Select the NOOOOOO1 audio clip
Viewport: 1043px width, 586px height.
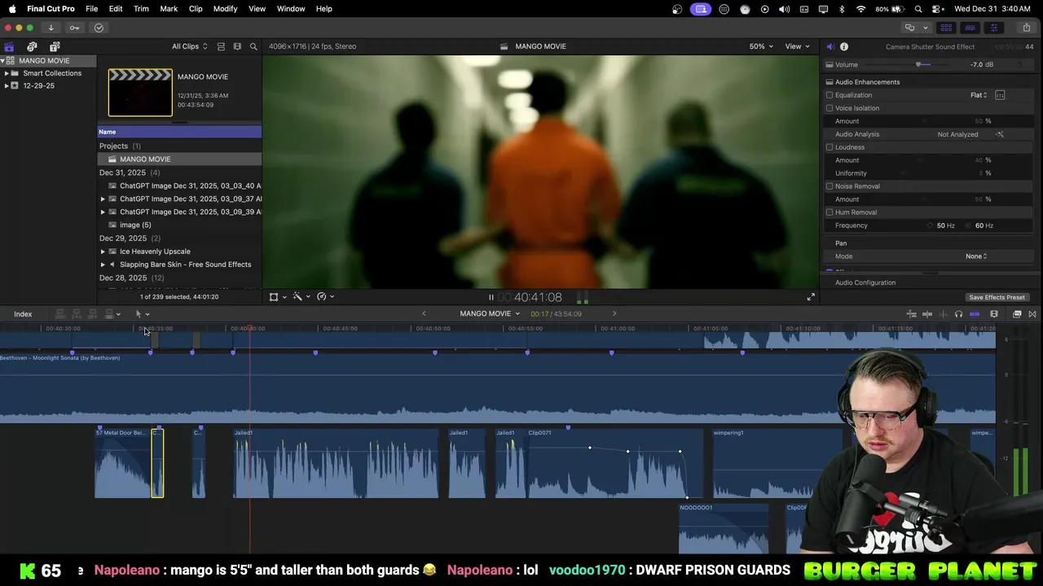(724, 527)
